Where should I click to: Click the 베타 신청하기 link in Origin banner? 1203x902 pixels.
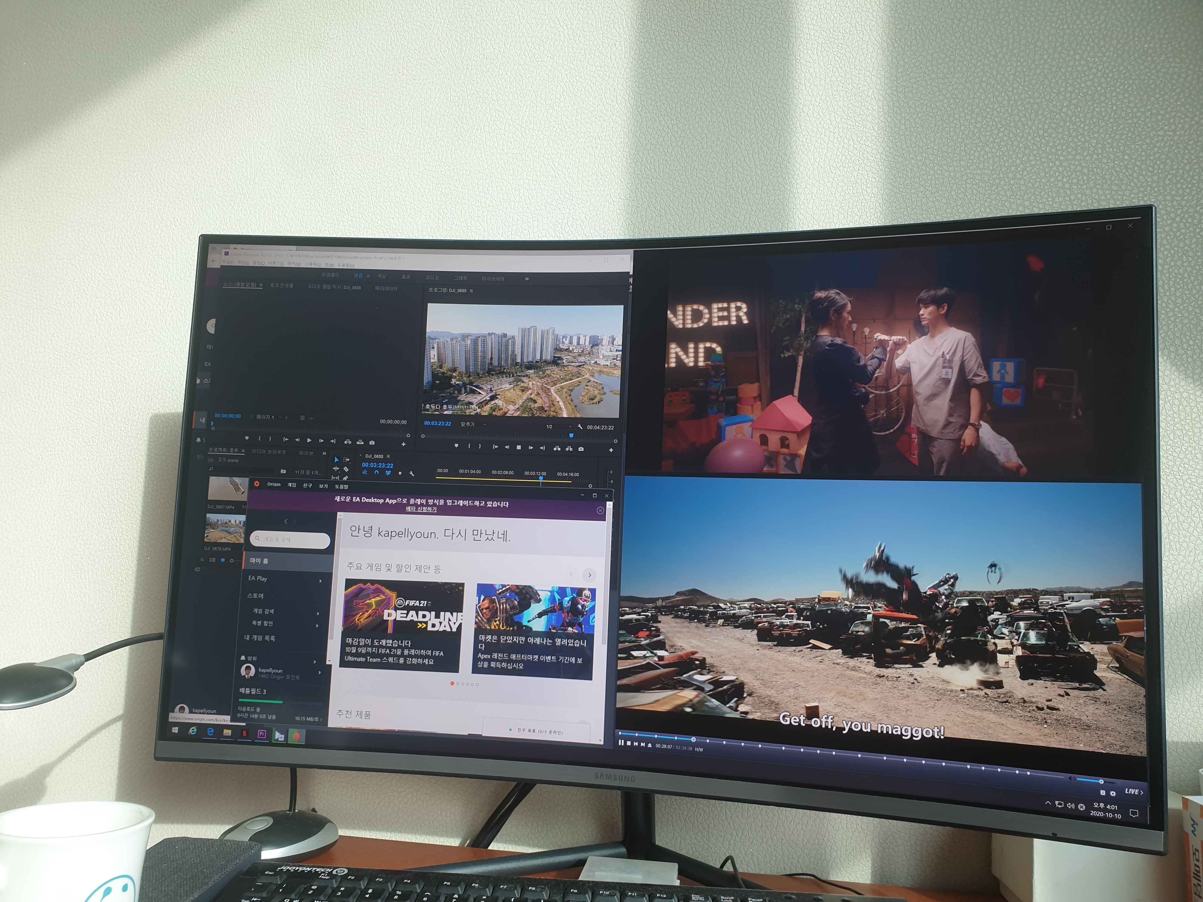coord(421,509)
